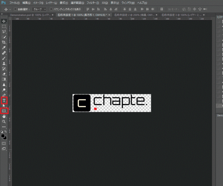This screenshot has height=186, width=223.
Task: Select the Healing Brush bandage tool
Action: [4, 53]
